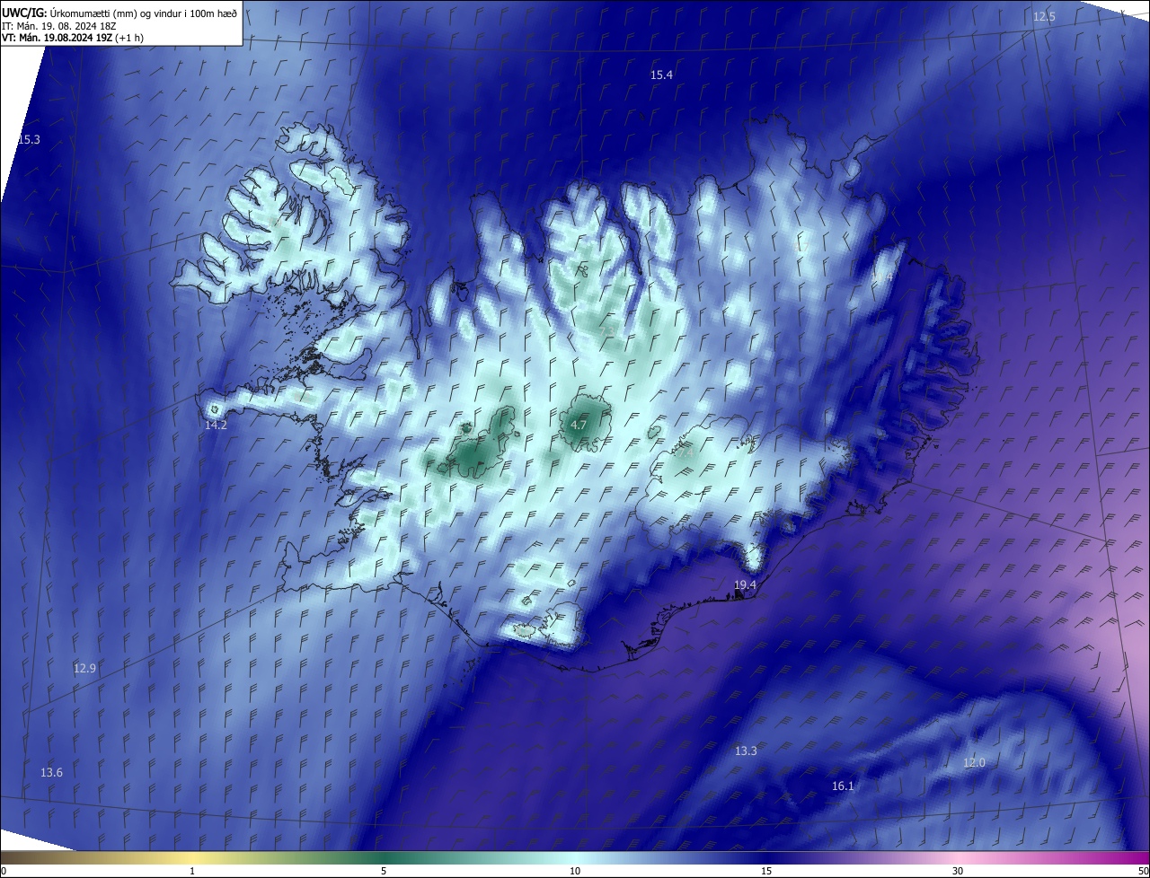Click the 15 tick label on the color scale
Image resolution: width=1150 pixels, height=878 pixels.
pyautogui.click(x=766, y=872)
